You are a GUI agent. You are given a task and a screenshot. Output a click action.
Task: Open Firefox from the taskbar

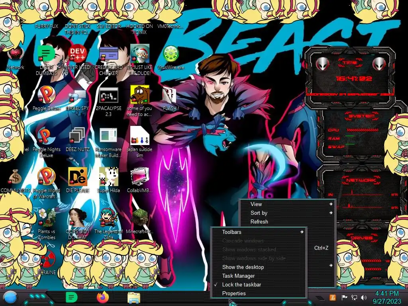[103, 297]
